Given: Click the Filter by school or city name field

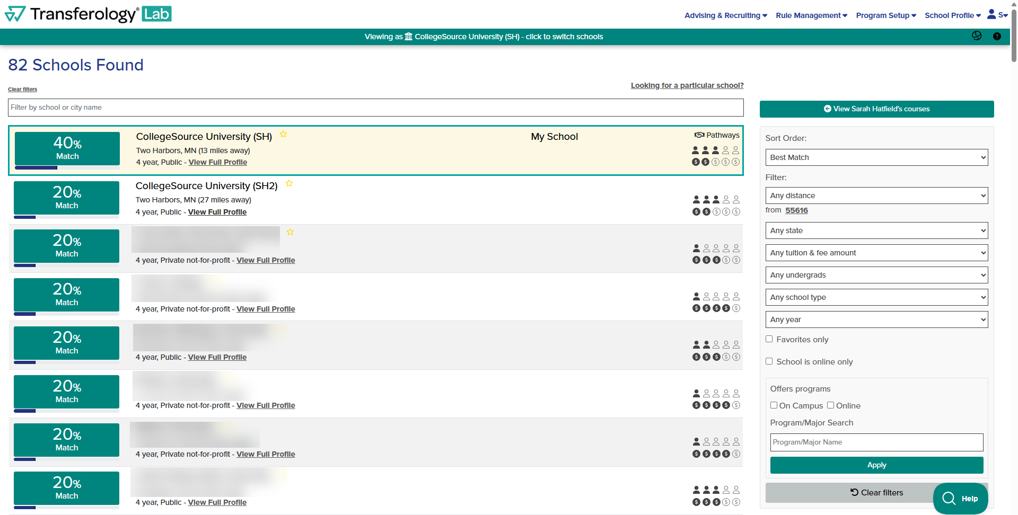Looking at the screenshot, I should click(376, 107).
